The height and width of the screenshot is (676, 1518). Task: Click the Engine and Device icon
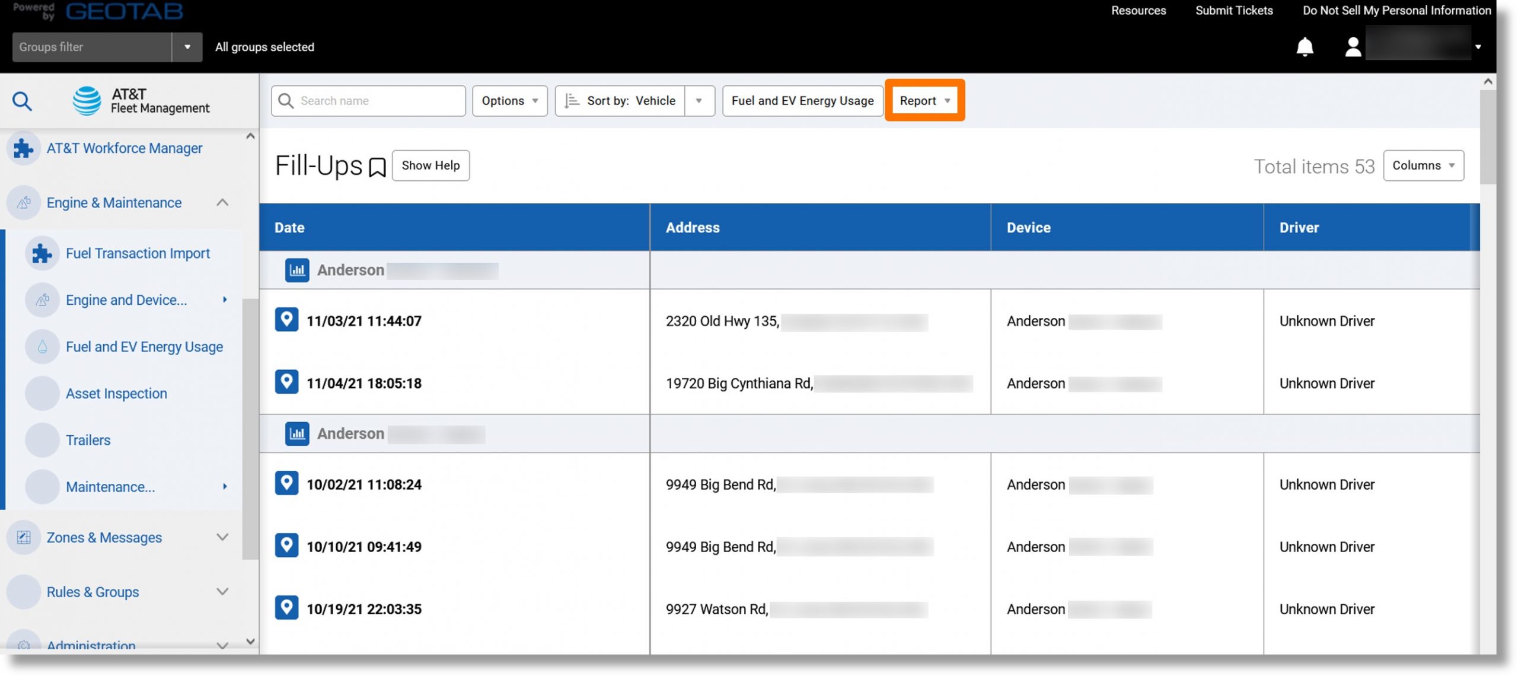(43, 300)
